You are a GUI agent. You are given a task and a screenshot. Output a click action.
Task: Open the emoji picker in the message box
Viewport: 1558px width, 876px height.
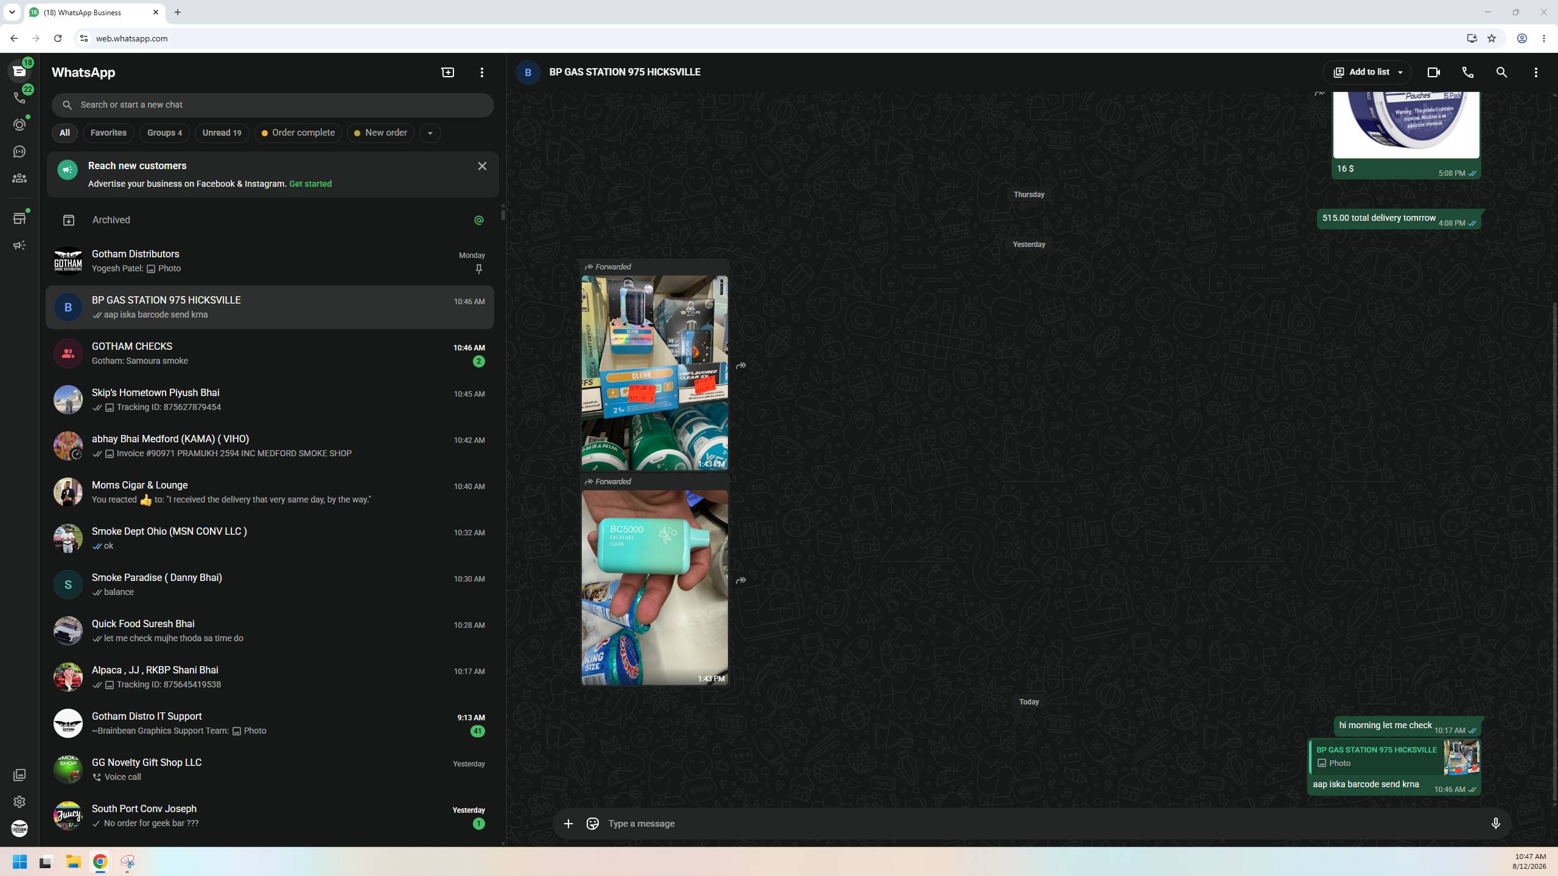tap(592, 824)
